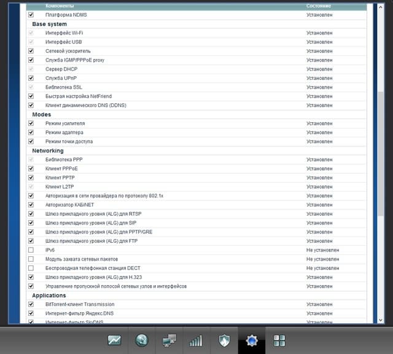Click the Клиент L2TP row label
Image resolution: width=393 pixels, height=354 pixels.
tap(60, 187)
